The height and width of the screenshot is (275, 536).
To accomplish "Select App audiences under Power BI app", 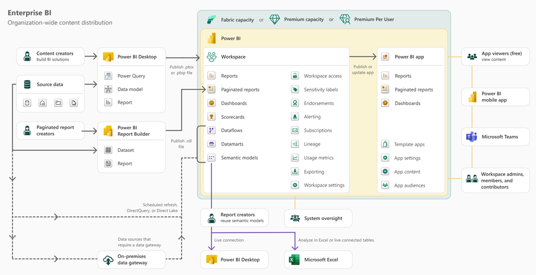I will point(409,185).
